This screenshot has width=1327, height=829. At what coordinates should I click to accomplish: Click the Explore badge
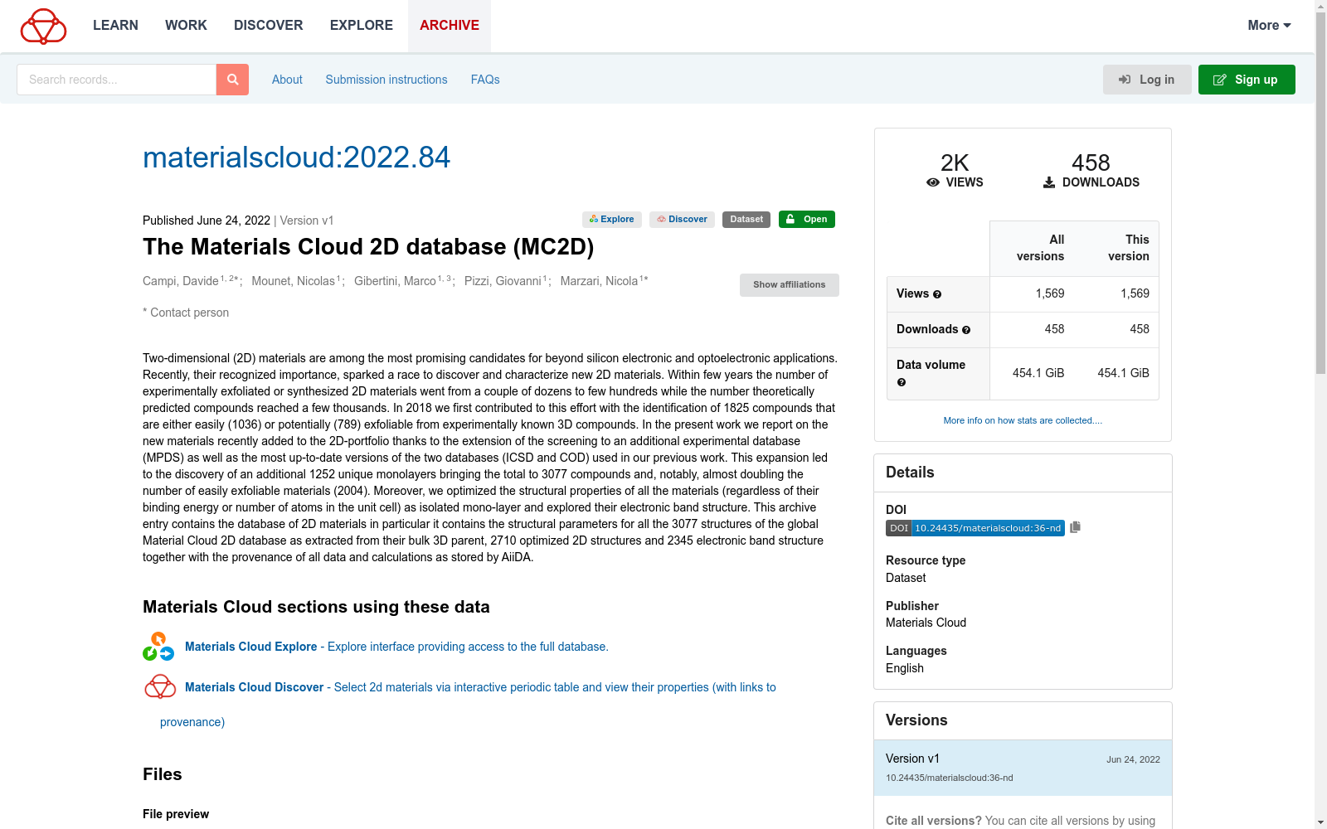click(x=612, y=220)
